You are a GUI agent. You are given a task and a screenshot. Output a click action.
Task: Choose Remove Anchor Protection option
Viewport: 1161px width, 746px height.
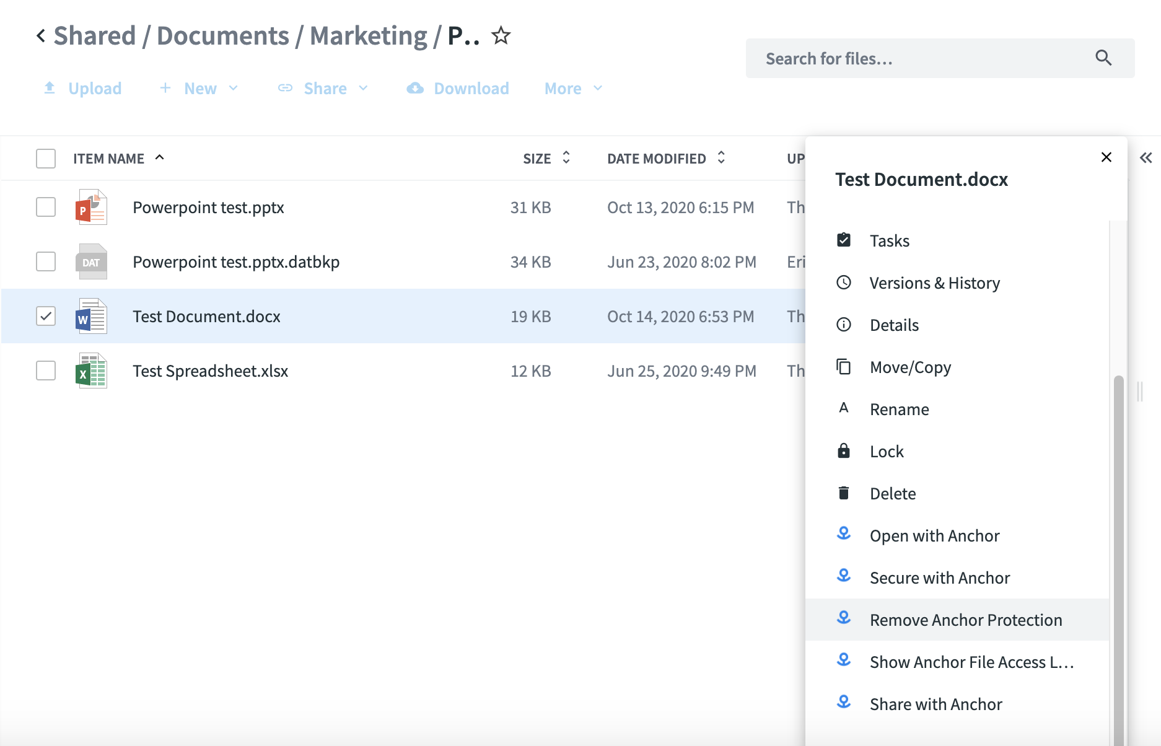click(965, 620)
